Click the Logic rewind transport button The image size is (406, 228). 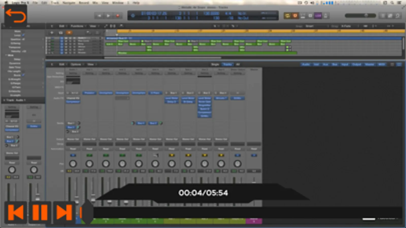(99, 16)
